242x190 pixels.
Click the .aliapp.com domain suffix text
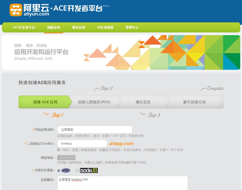[x=121, y=144]
